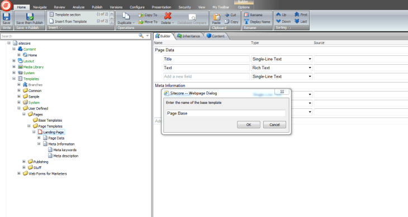
Task: Click inside the tree Search box
Action: click(69, 36)
